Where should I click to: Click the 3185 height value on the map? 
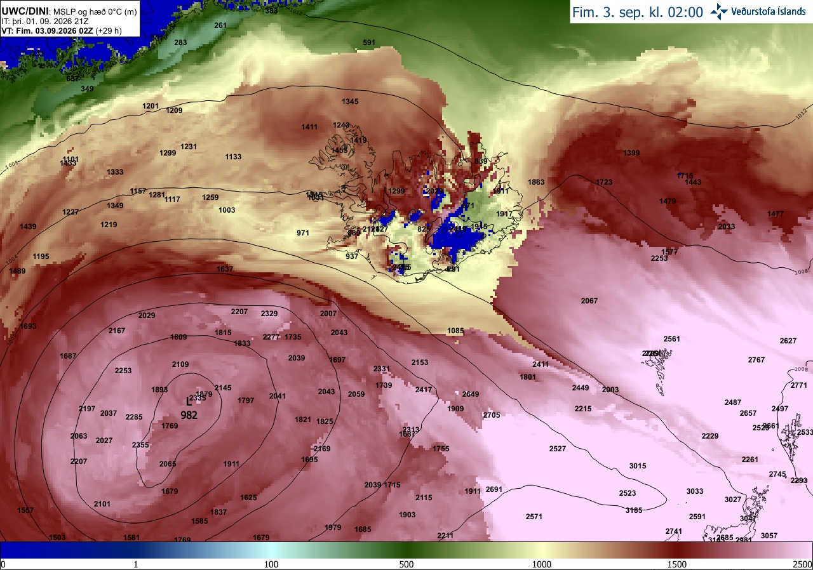pyautogui.click(x=634, y=510)
